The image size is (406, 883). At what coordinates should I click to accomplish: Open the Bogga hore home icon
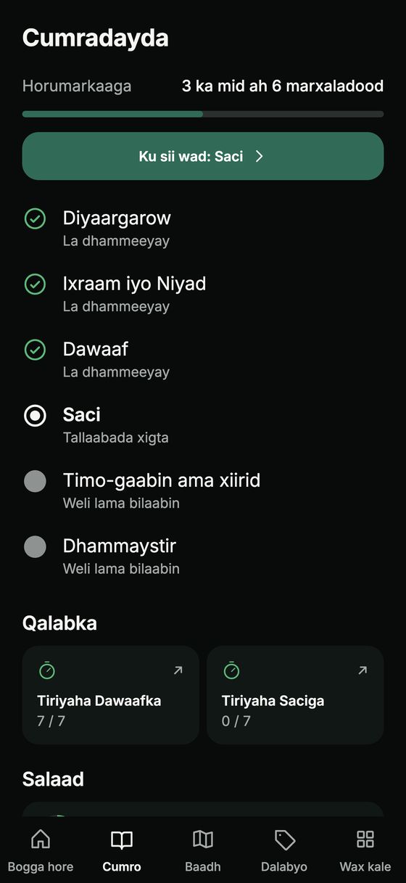[x=41, y=839]
